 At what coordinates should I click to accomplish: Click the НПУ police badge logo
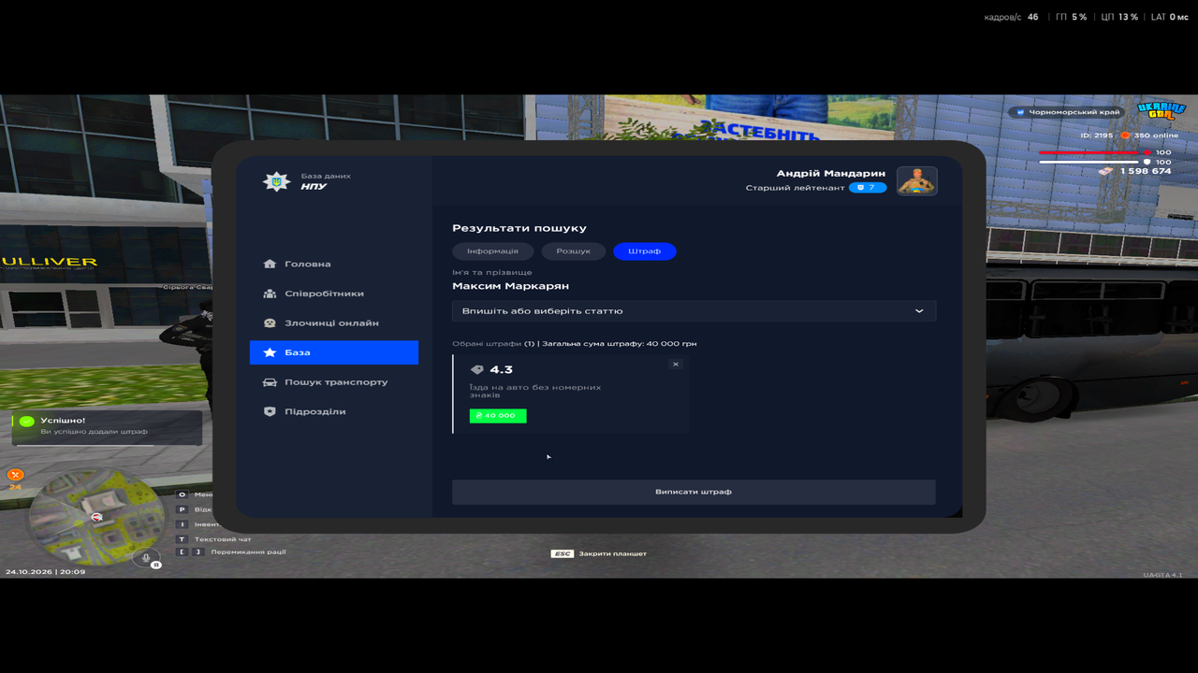point(276,181)
